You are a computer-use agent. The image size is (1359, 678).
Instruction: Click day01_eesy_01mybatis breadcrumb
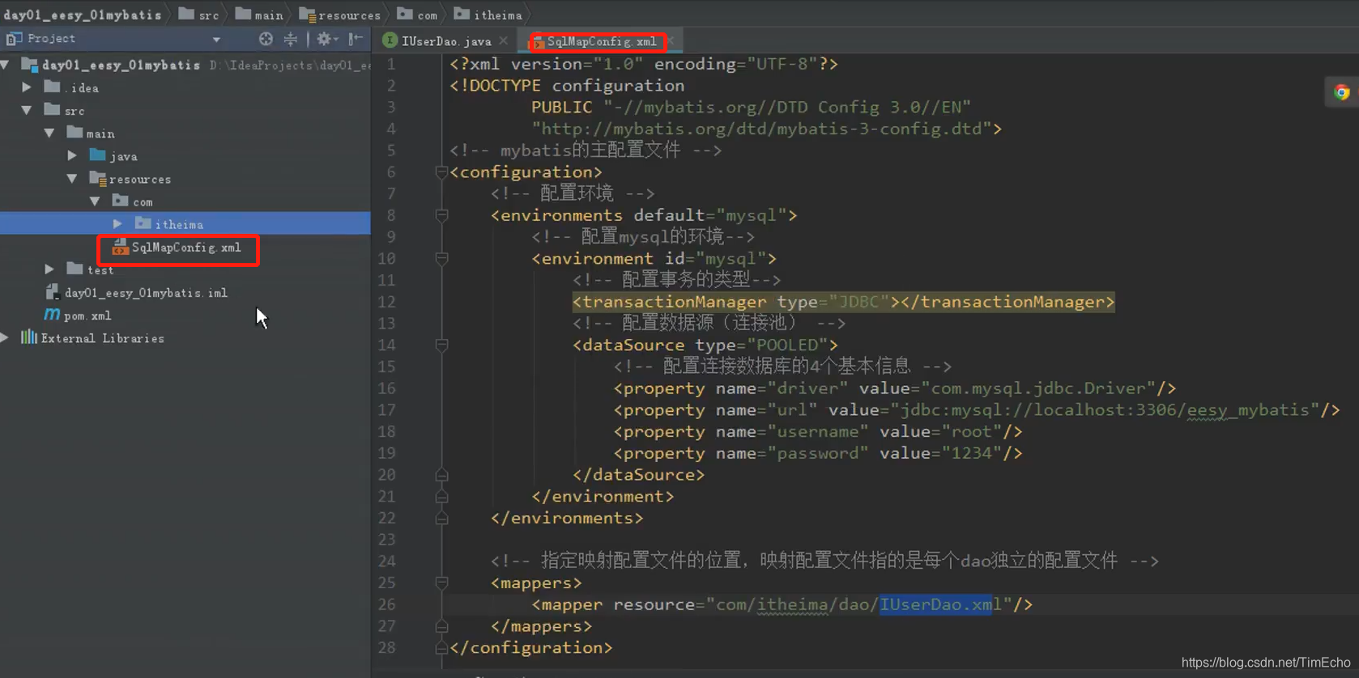[83, 15]
